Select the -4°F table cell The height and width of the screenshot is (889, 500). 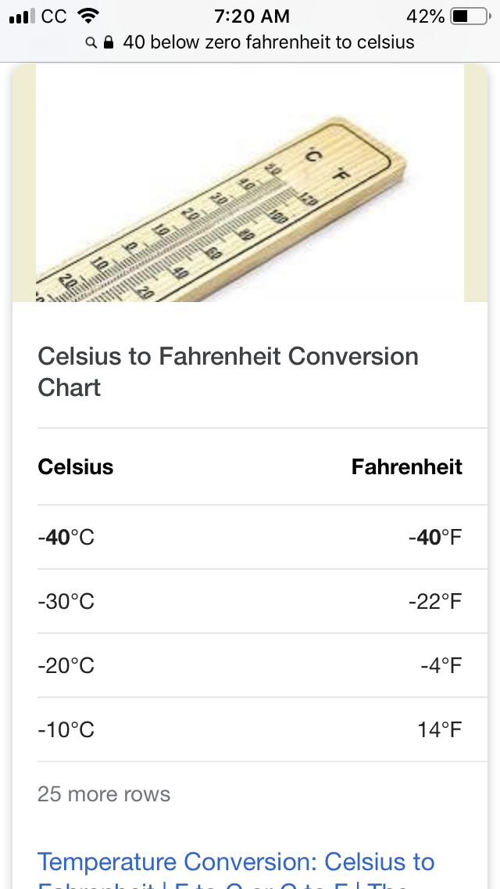tap(441, 666)
